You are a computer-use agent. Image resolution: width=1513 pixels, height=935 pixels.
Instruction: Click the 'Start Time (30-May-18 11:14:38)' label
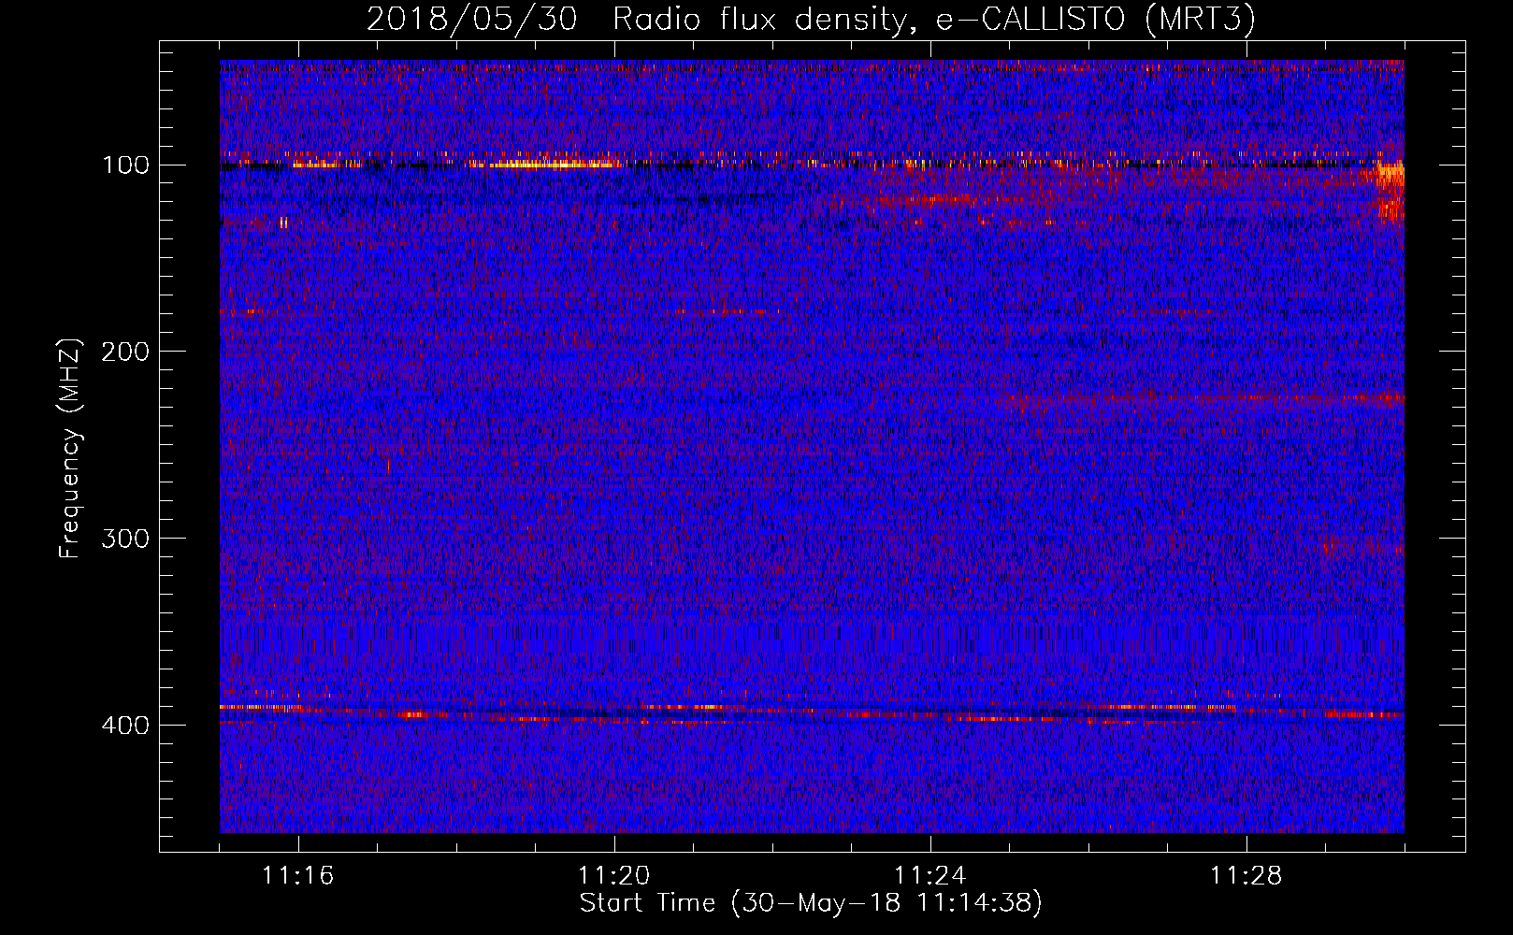[810, 903]
